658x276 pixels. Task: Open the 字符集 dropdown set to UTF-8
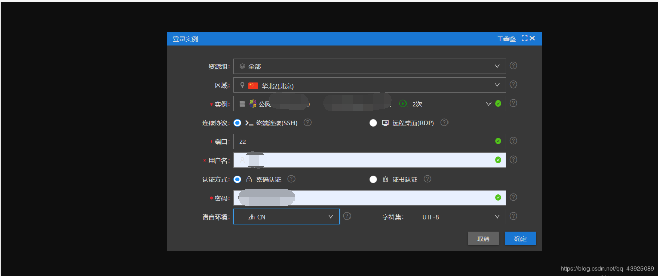(456, 216)
